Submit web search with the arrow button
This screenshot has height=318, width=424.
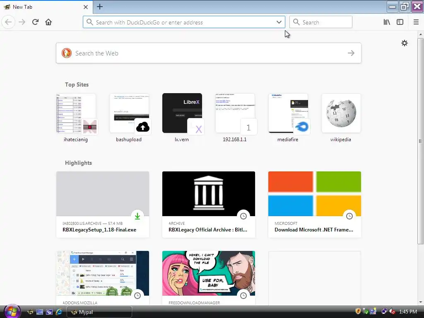[x=351, y=53]
